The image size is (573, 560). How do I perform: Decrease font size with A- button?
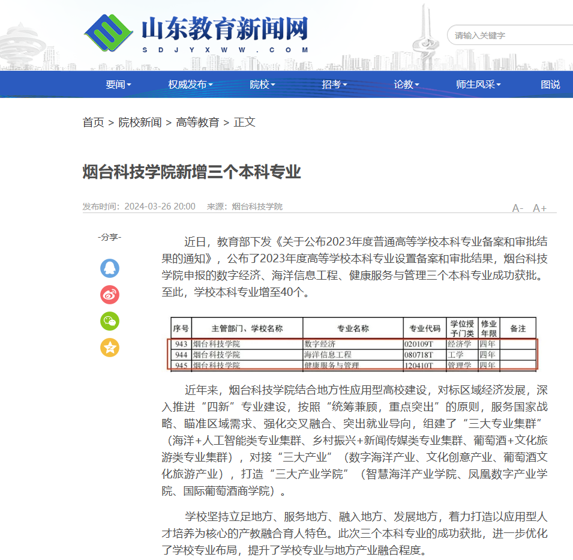517,208
